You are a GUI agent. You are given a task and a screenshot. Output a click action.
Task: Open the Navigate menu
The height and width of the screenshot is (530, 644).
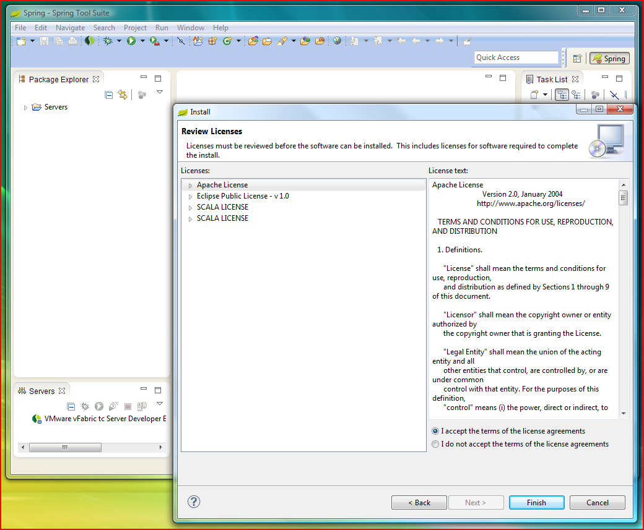click(x=70, y=27)
